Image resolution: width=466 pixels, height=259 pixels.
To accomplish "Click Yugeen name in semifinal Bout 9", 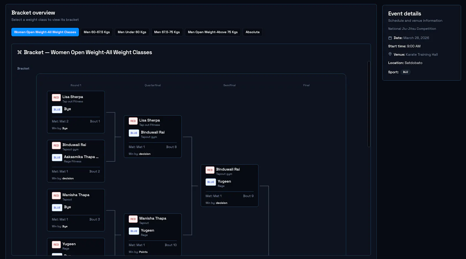I will tap(224, 181).
